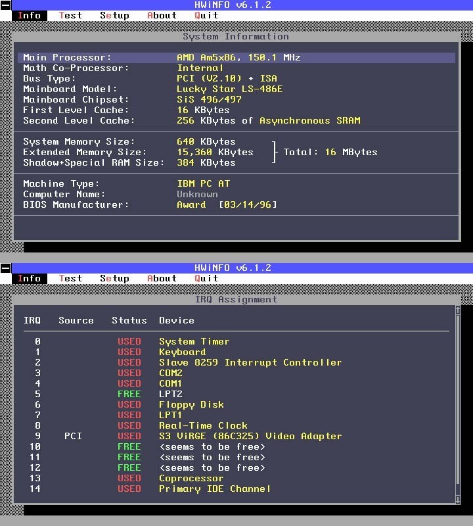The height and width of the screenshot is (526, 473).
Task: Click 'PCI (V2.10) + ISA' bus type value
Action: point(227,78)
